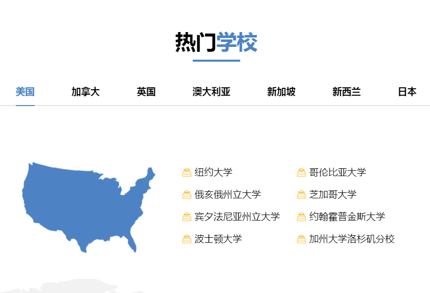The height and width of the screenshot is (293, 430).
Task: Click the 热门学校 section heading
Action: [215, 42]
